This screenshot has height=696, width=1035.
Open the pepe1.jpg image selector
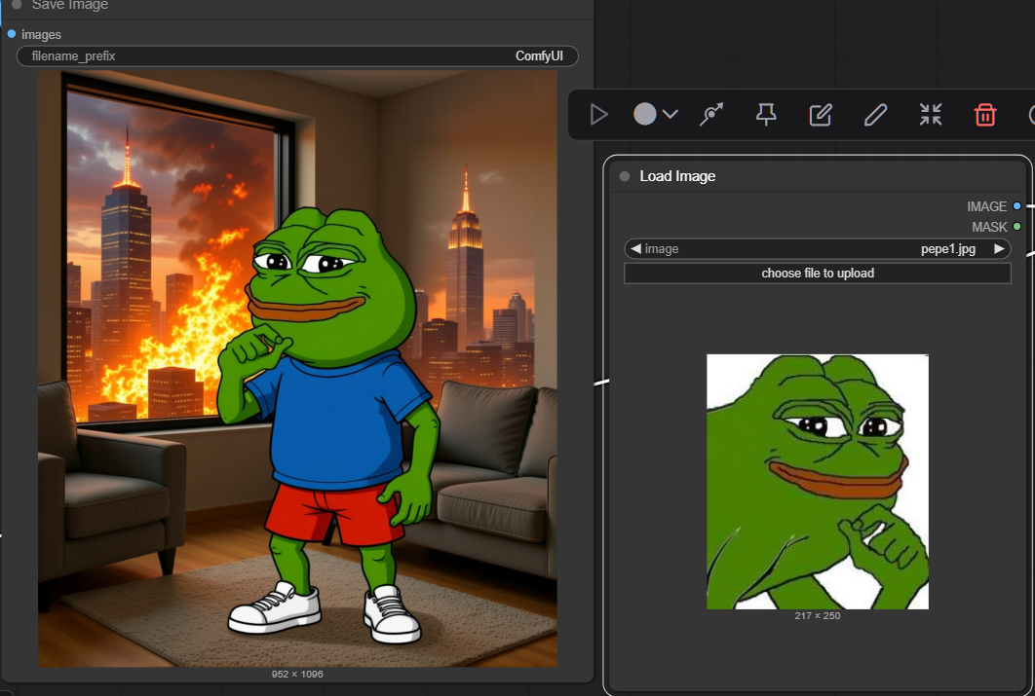[x=817, y=248]
